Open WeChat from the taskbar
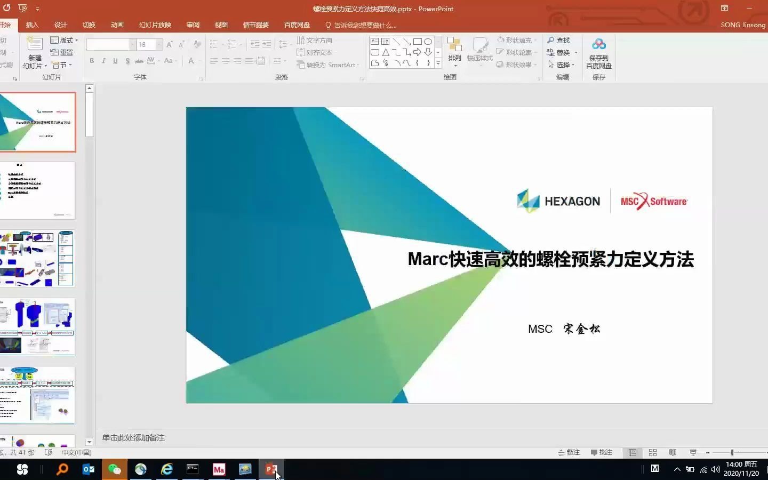 [115, 469]
